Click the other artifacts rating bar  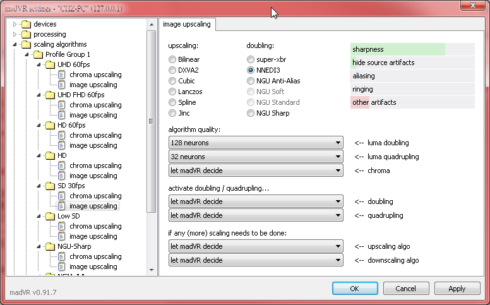coord(412,102)
